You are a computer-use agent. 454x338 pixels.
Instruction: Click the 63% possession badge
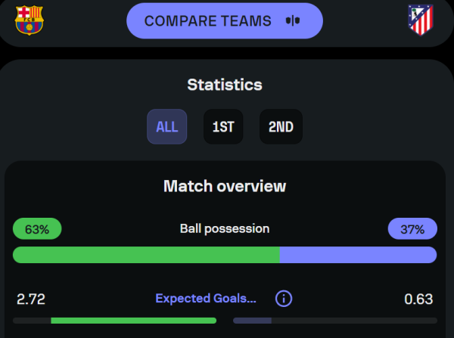pos(37,228)
